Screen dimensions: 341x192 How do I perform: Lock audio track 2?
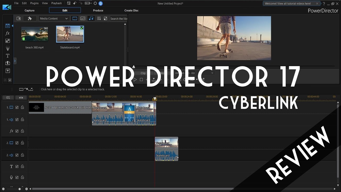[x=22, y=155]
